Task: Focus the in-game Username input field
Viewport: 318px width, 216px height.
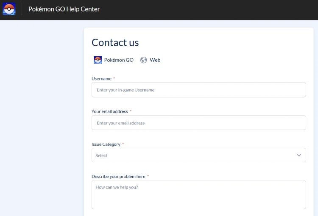Action: click(x=199, y=90)
